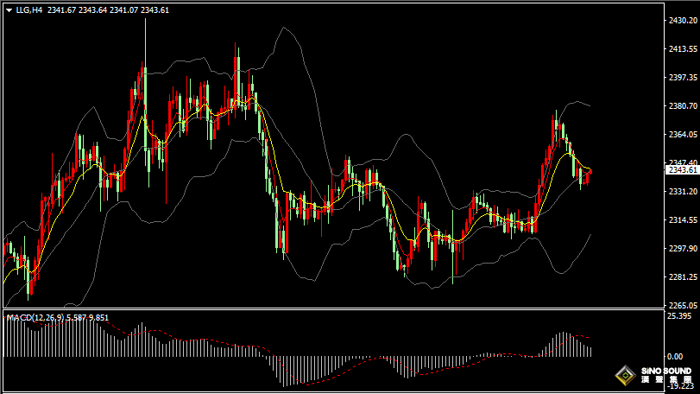Click the 2380.70 price axis label

(x=682, y=106)
